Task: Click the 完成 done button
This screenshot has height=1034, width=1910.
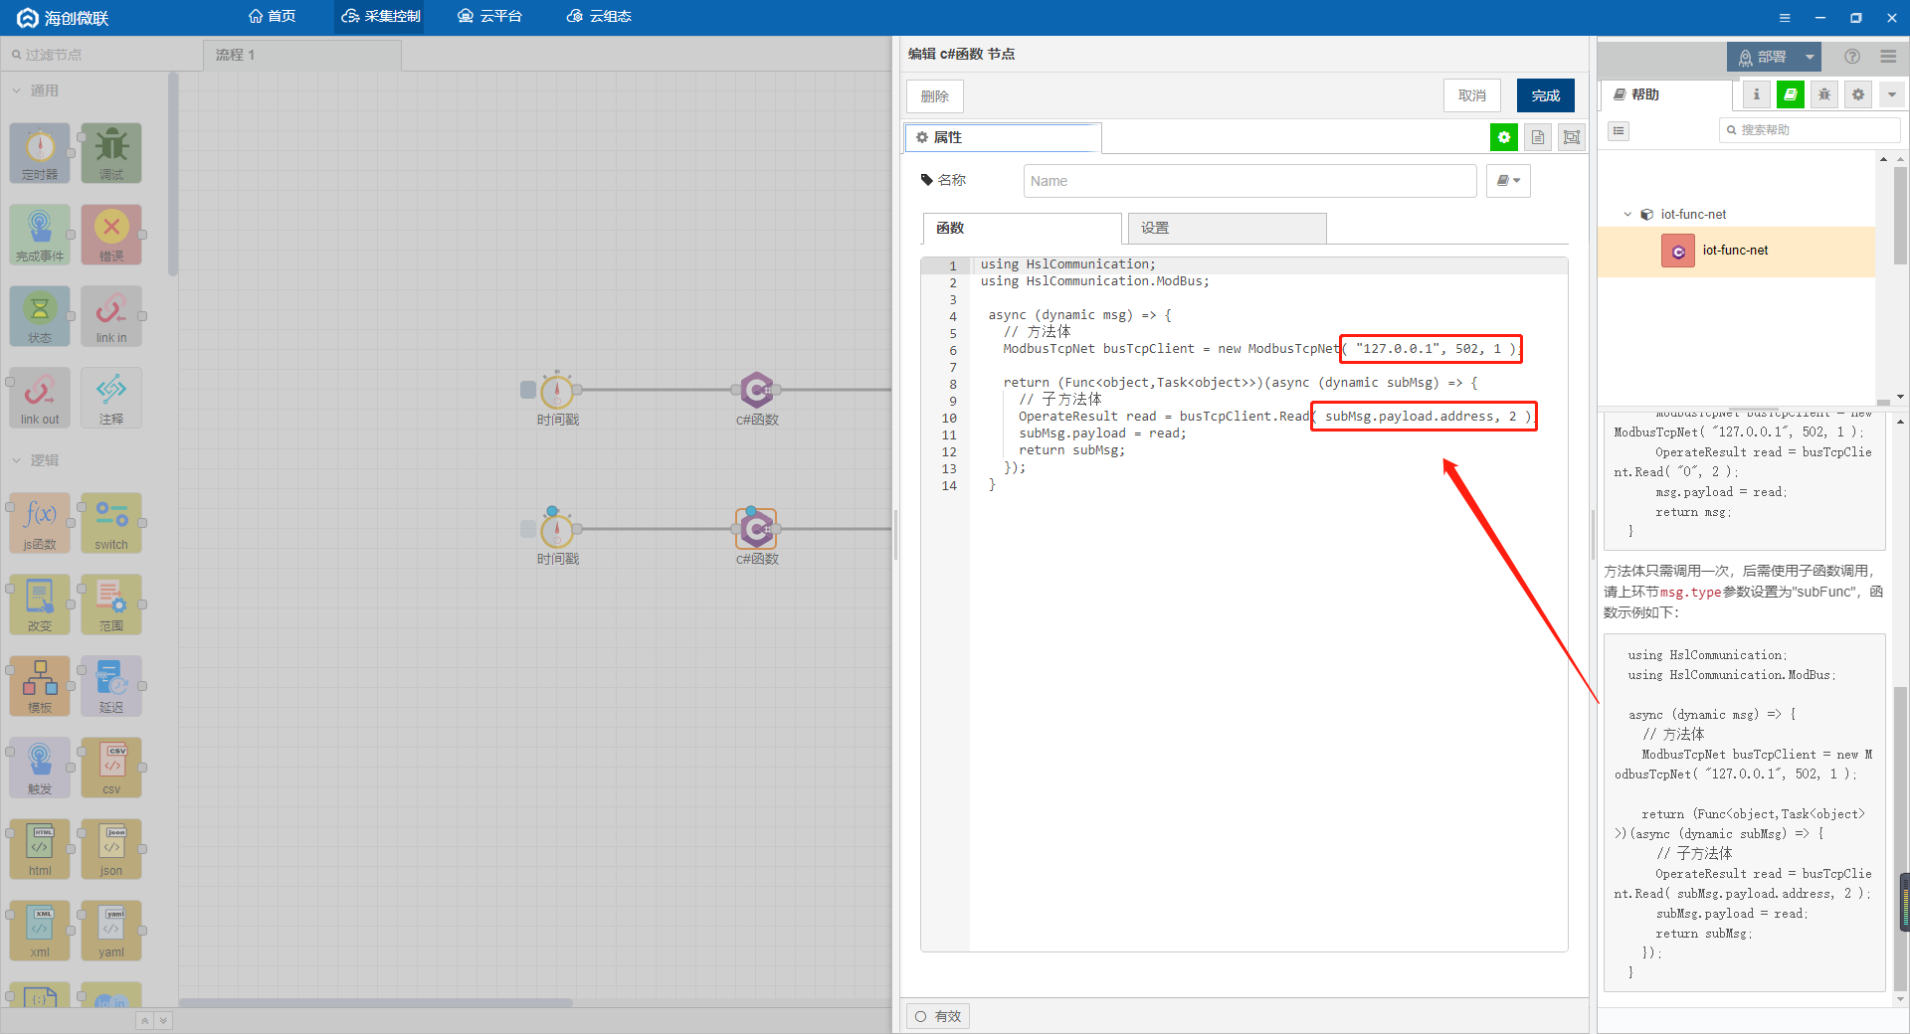Action: point(1546,95)
